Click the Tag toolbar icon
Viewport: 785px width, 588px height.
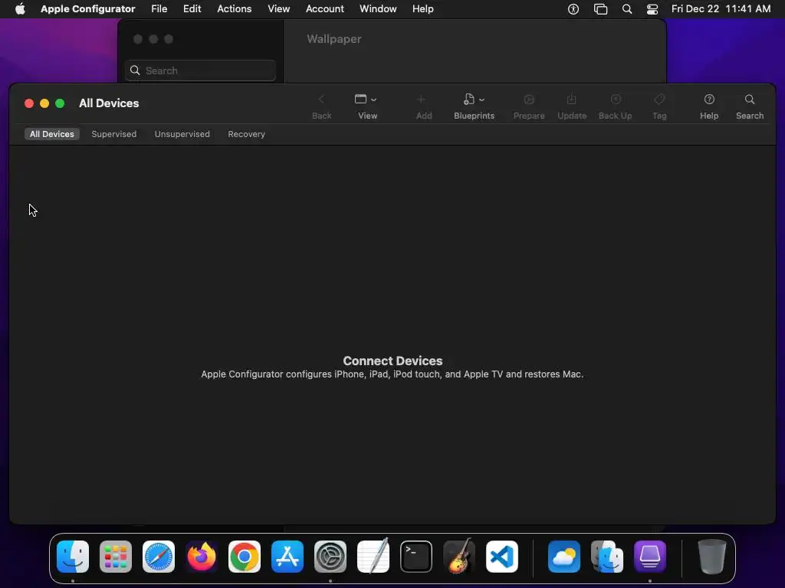click(659, 100)
